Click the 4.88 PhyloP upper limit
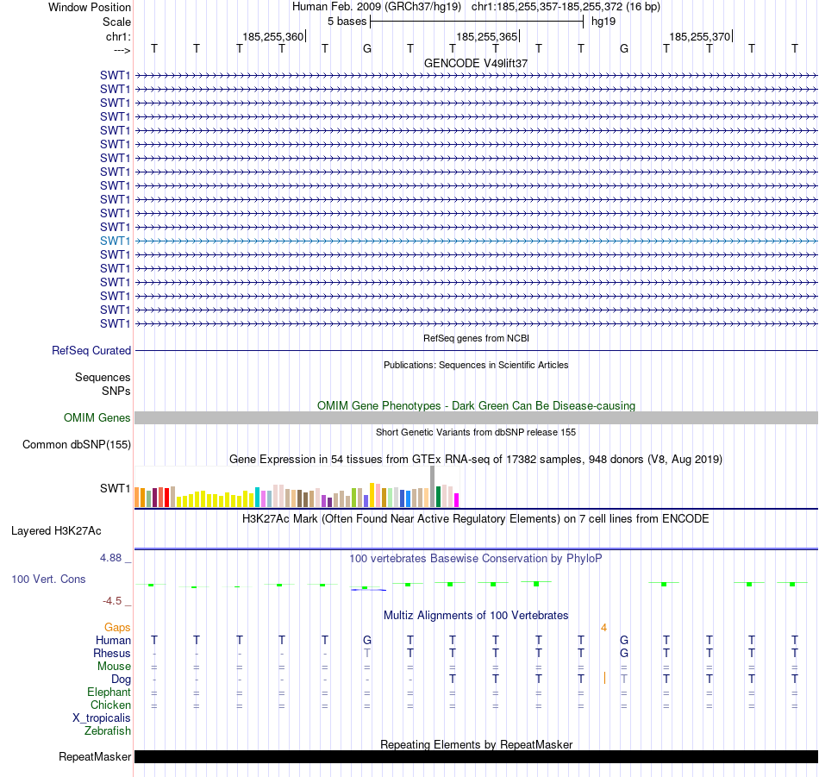This screenshot has height=777, width=819. [110, 558]
